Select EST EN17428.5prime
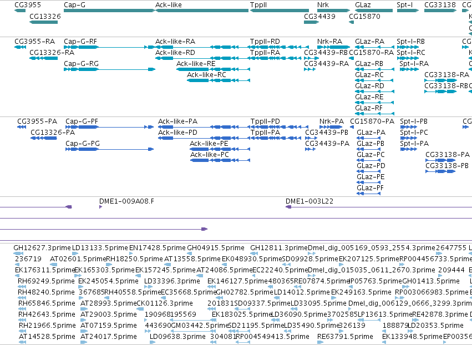The width and height of the screenshot is (472, 345). pyautogui.click(x=158, y=248)
